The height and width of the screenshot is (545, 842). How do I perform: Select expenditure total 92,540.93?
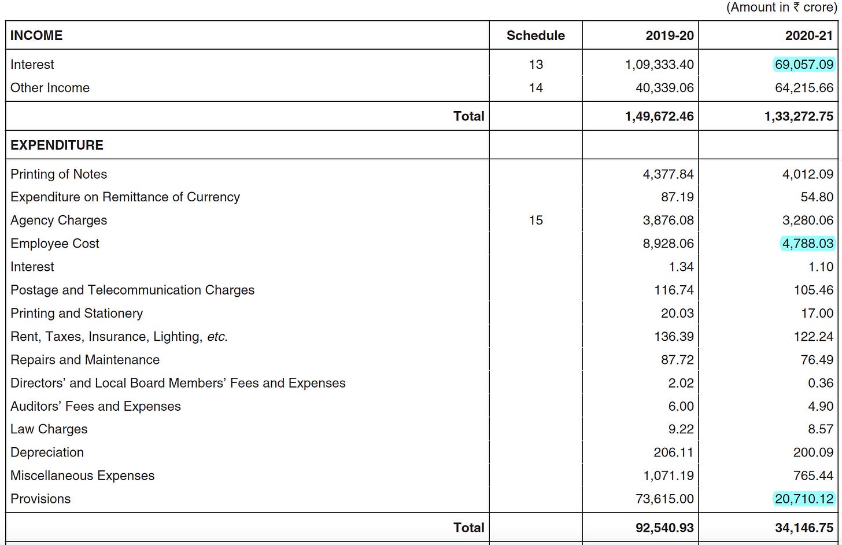click(664, 528)
